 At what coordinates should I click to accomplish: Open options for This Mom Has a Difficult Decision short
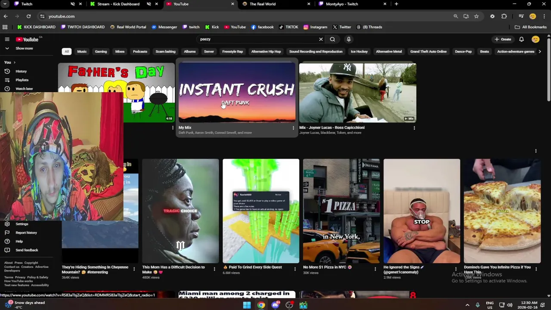coord(214,269)
